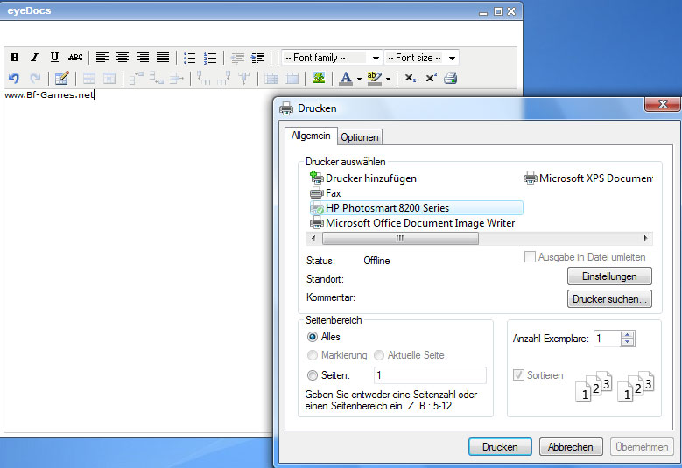Toggle underline text style

pos(54,58)
